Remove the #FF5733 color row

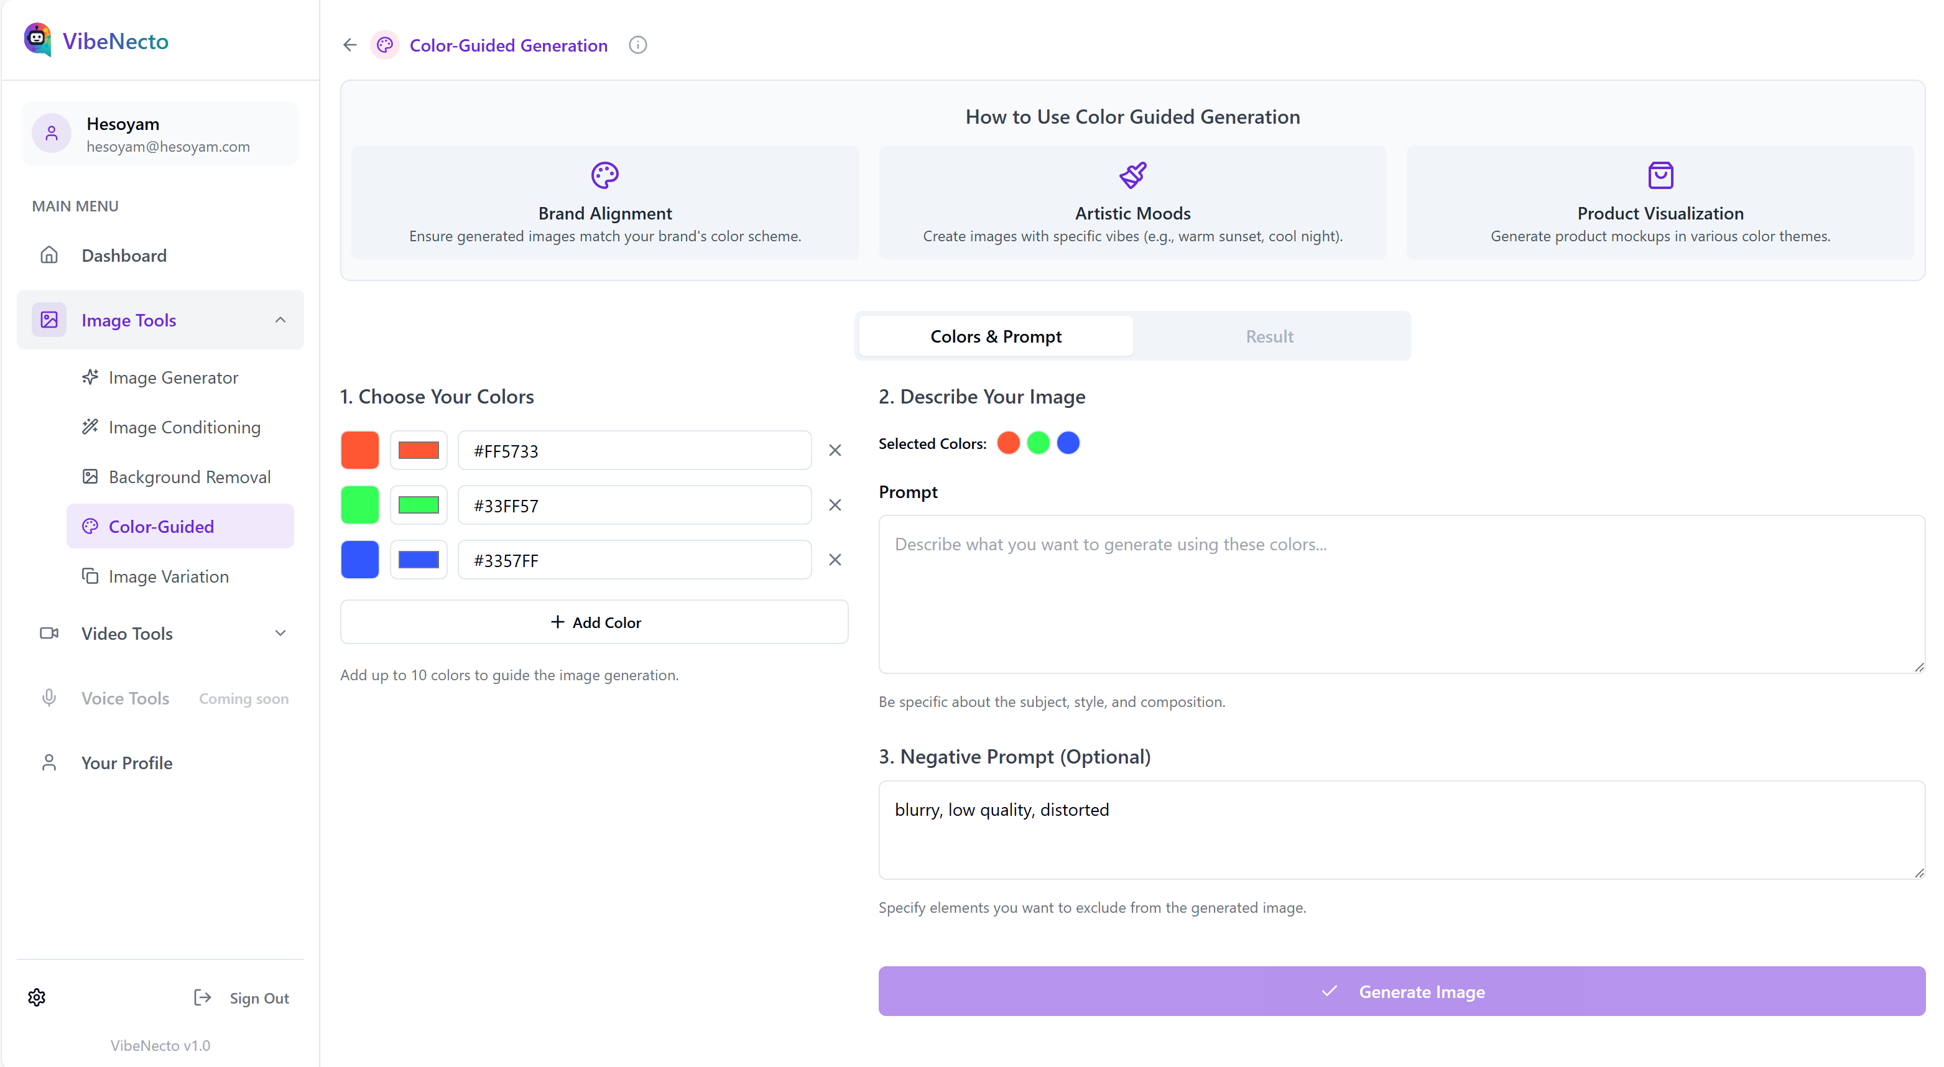pos(835,451)
